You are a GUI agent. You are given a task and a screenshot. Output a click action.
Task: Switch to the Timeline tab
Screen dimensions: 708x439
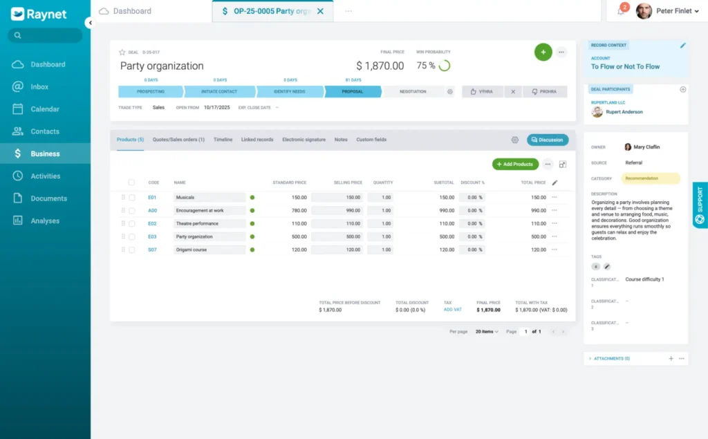(223, 140)
